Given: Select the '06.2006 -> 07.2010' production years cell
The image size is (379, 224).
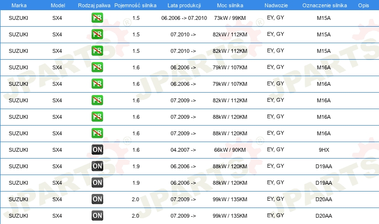Looking at the screenshot, I should (184, 18).
